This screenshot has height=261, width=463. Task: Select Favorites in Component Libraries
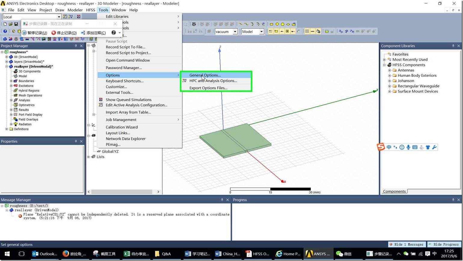(398, 54)
